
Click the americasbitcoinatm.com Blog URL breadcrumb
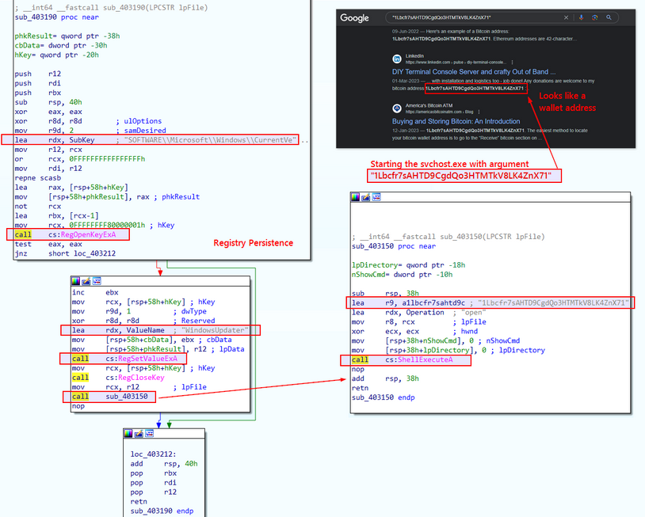point(439,112)
